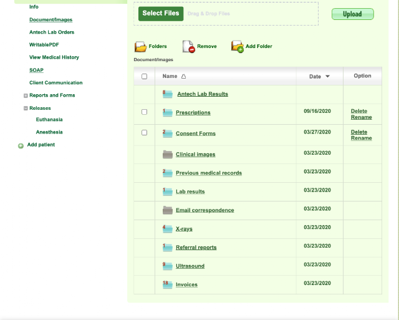This screenshot has height=320, width=399.
Task: Check the Consent Forms row checkbox
Action: (144, 133)
